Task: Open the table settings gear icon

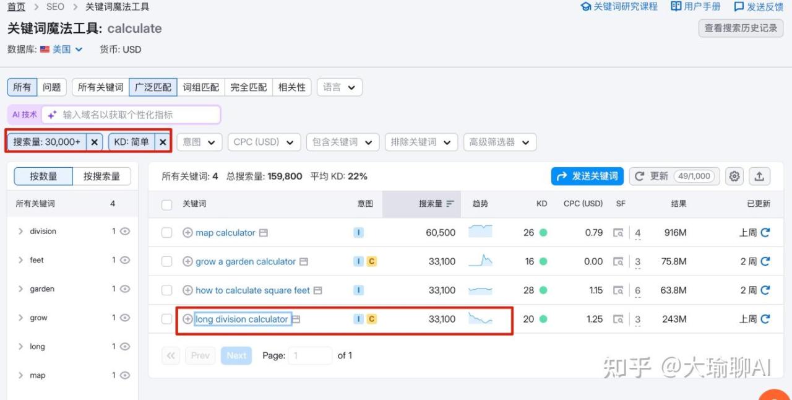Action: 734,176
